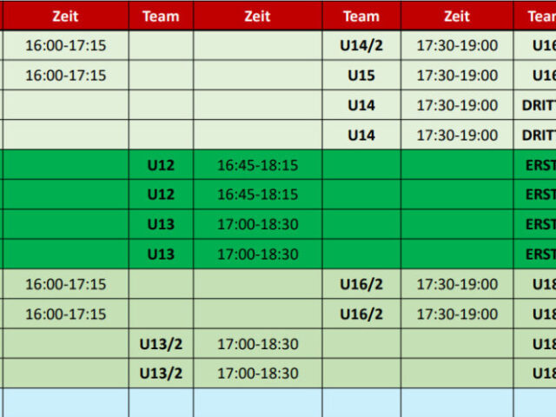Click the 17:30-19:00 time beside U14/2

click(x=457, y=45)
